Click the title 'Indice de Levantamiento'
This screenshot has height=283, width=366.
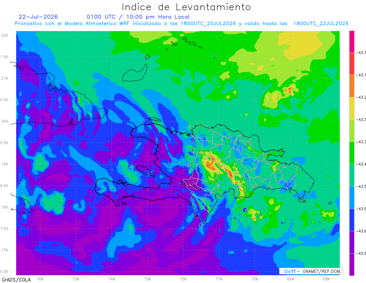coord(186,7)
